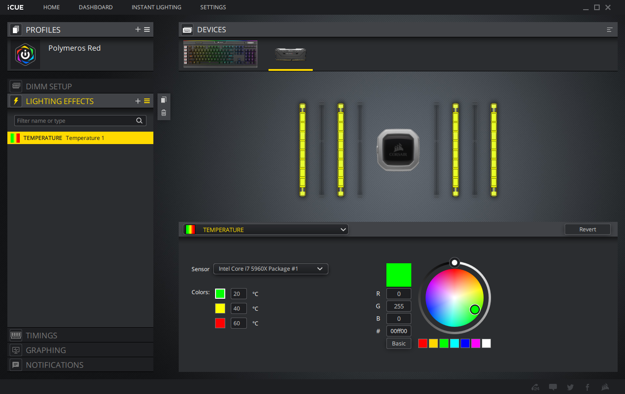Select the first yellow-lit DIMM stick
This screenshot has width=625, height=394.
click(x=303, y=150)
